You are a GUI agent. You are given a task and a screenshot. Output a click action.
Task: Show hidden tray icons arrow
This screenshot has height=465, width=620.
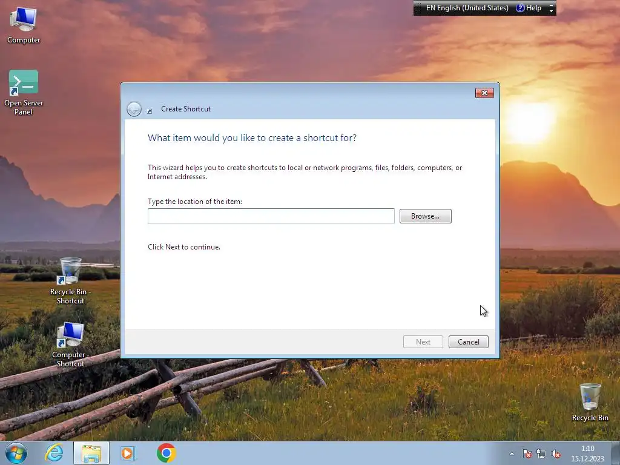click(x=512, y=453)
